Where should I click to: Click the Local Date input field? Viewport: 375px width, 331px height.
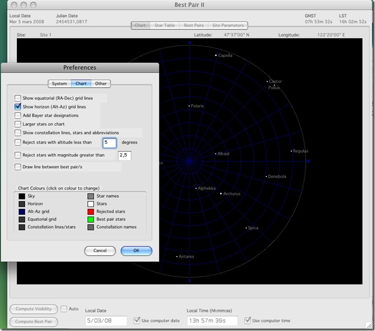point(106,321)
